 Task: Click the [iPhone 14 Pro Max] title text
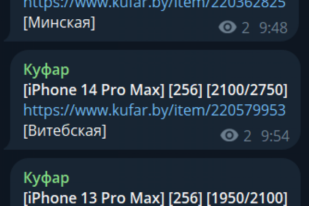tap(94, 90)
